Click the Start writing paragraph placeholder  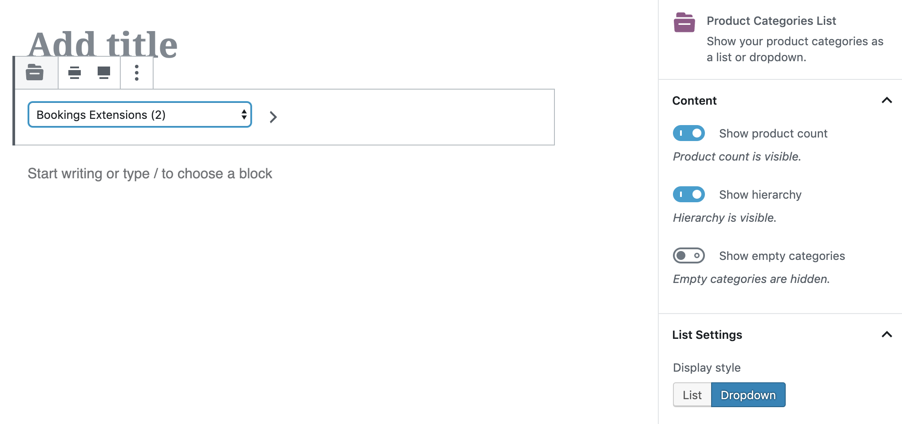(150, 173)
